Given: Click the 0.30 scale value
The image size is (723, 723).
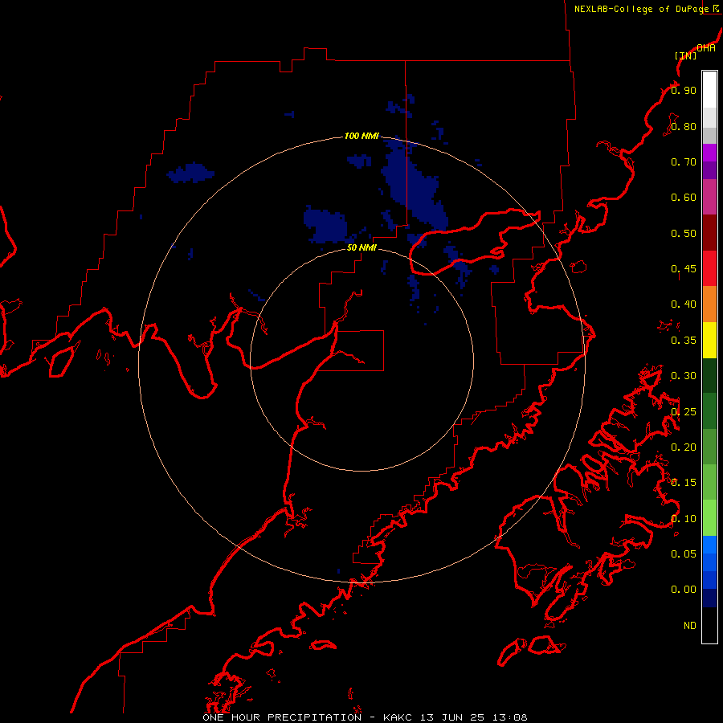Looking at the screenshot, I should pyautogui.click(x=684, y=376).
